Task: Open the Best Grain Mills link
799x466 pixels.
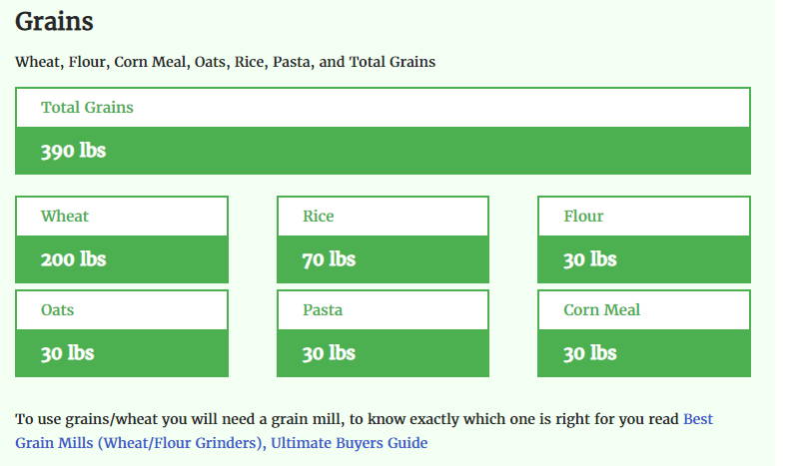Action: click(697, 419)
